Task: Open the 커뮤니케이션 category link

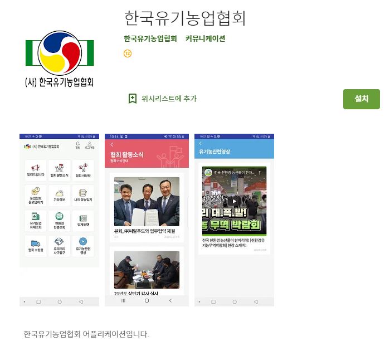Action: [x=205, y=38]
